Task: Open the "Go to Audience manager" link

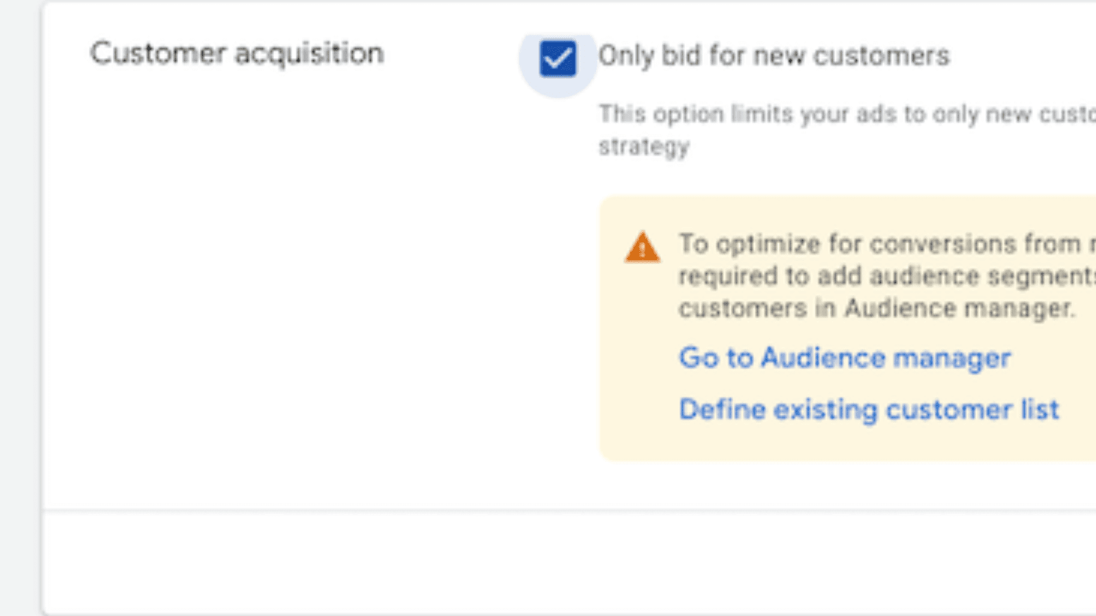Action: 845,358
